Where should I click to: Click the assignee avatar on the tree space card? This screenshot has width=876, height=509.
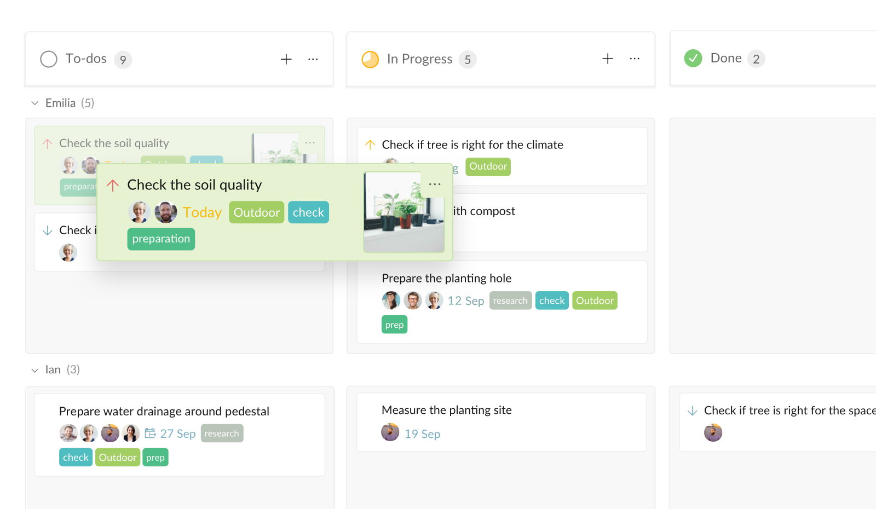pyautogui.click(x=713, y=432)
